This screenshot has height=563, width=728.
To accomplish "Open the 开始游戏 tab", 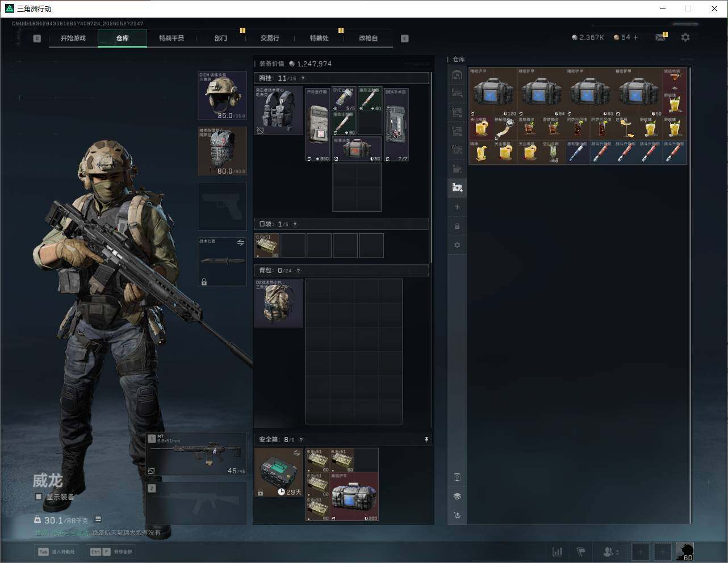I will pos(73,38).
